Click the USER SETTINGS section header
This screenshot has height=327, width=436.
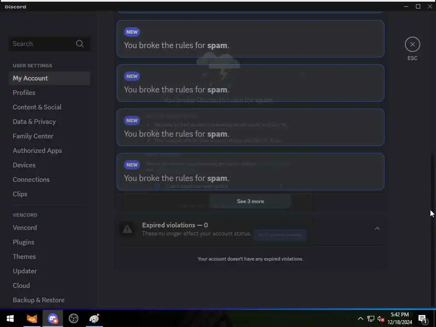(32, 66)
